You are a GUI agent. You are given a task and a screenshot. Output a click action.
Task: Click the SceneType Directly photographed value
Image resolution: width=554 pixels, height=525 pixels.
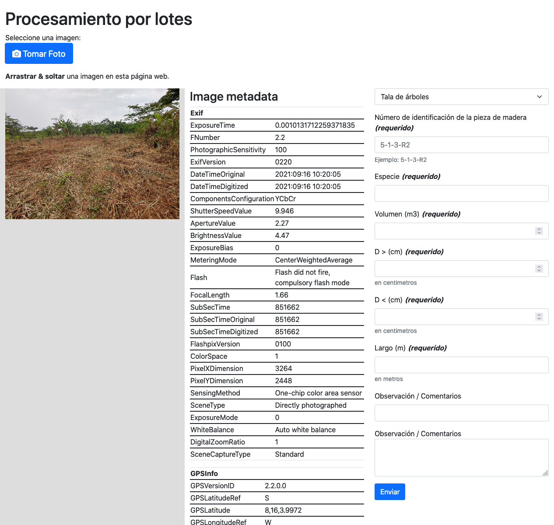[x=311, y=405]
